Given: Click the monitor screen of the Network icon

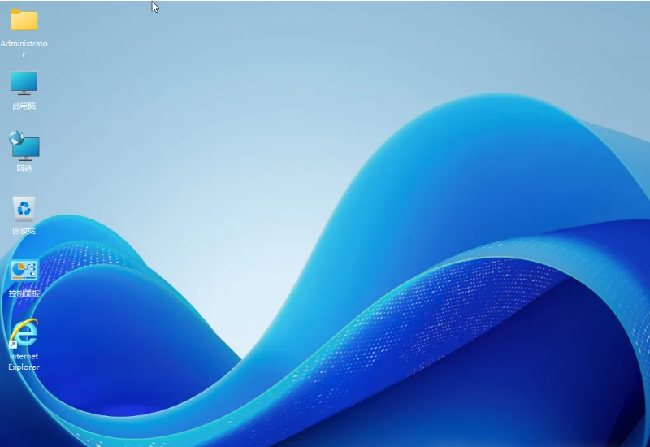Looking at the screenshot, I should coord(28,149).
